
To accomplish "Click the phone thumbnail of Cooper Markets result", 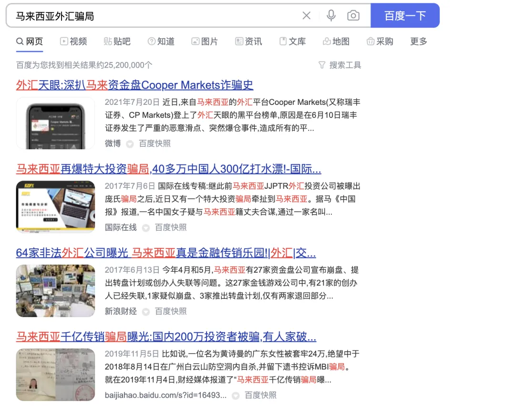I will (55, 123).
